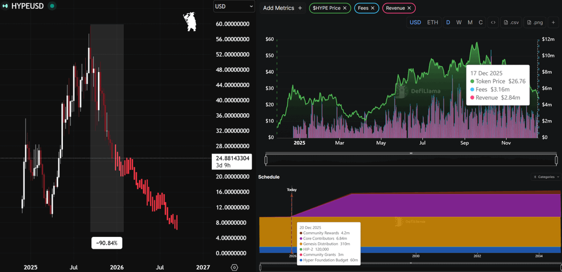Grab the right handle of metrics range slider
Image resolution: width=562 pixels, height=272 pixels.
(556, 160)
